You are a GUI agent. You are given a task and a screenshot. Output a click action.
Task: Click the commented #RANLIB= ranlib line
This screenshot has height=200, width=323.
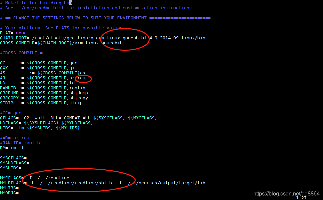click(20, 143)
